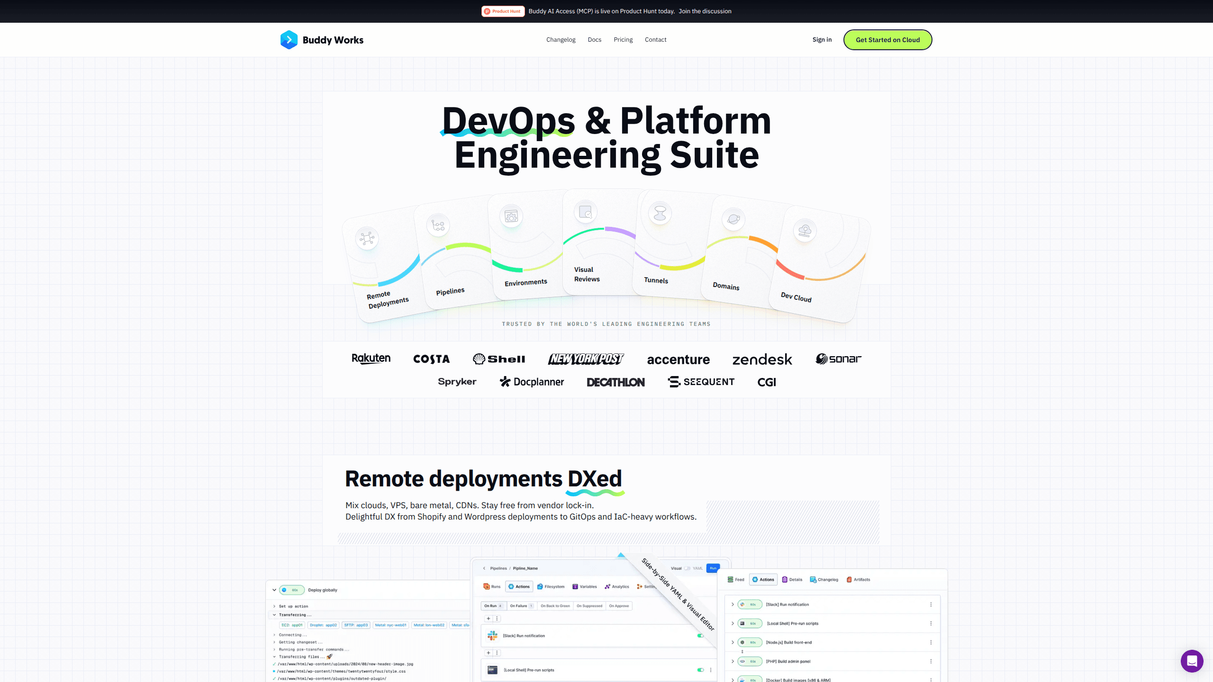
Task: Open three-dot menu for Slack row beside Feed panel
Action: coord(931,604)
